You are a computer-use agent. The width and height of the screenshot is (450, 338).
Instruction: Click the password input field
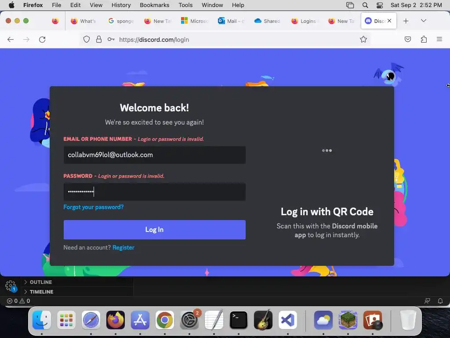(154, 192)
